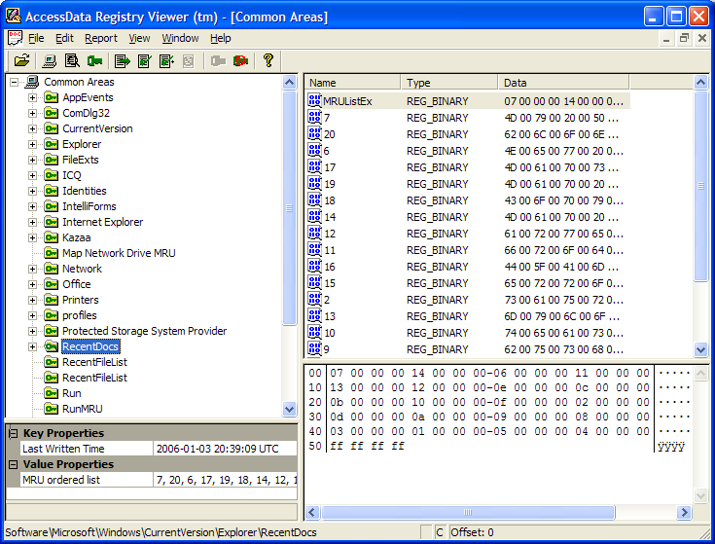The height and width of the screenshot is (544, 715).
Task: Select the IntelliForms key
Action: point(89,206)
